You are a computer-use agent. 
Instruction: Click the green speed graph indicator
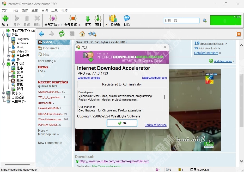pyautogui.click(x=226, y=20)
